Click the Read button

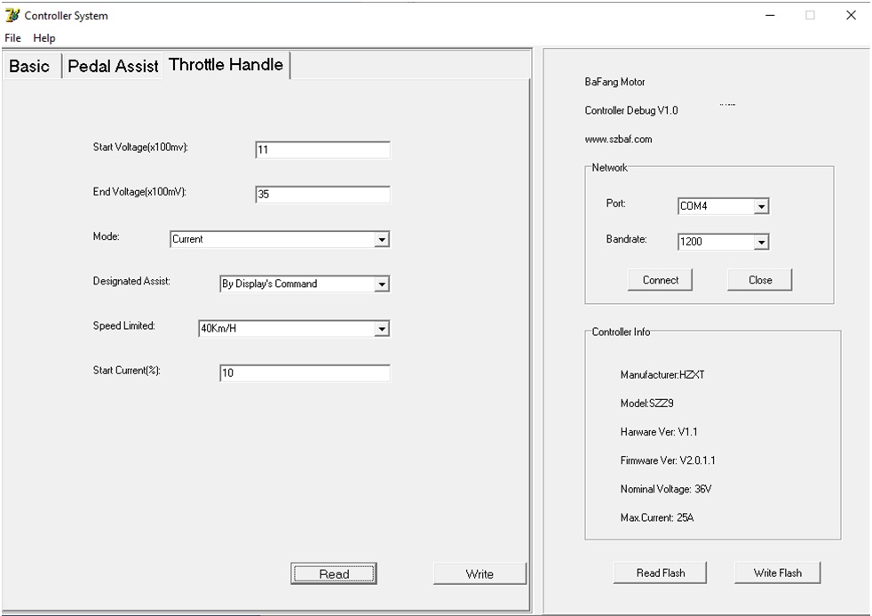click(334, 573)
